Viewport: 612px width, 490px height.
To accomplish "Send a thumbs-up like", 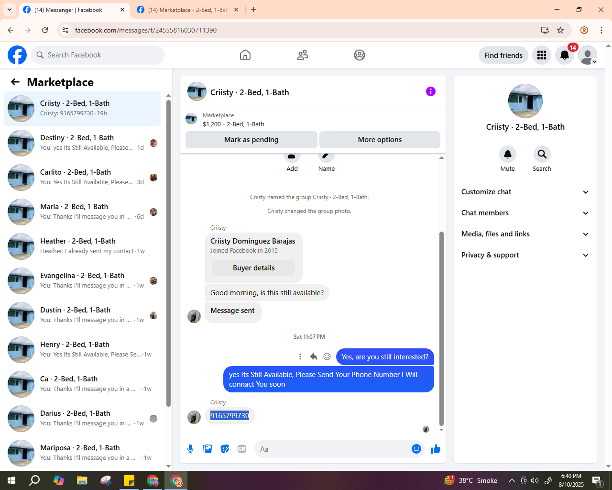I will click(436, 449).
